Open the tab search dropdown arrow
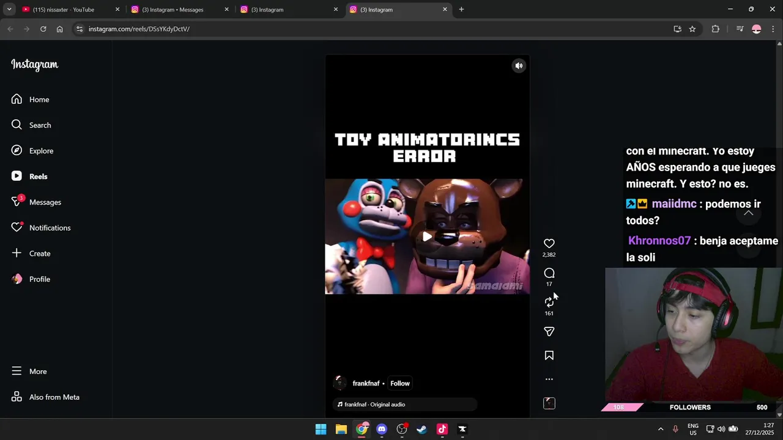The height and width of the screenshot is (440, 783). [9, 9]
